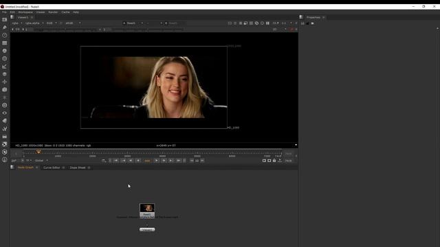Click the Properties pane content menu icon
The width and height of the screenshot is (440, 247).
click(x=301, y=17)
